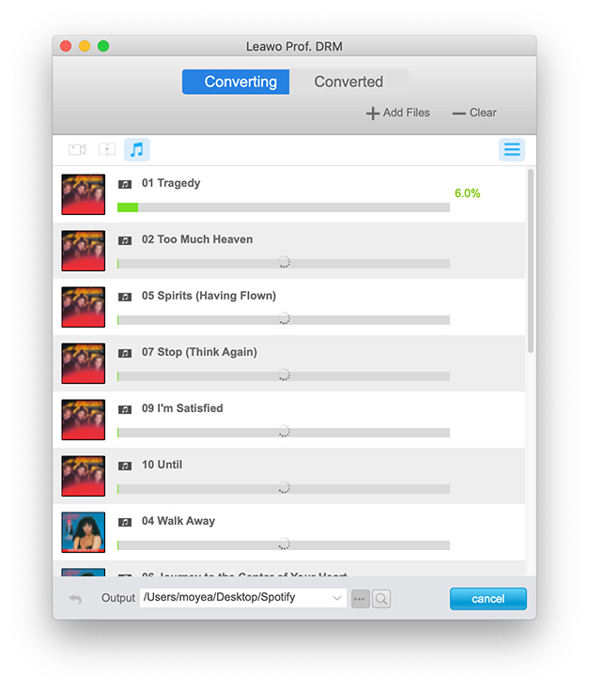
Task: Click the 01 Tragedy progress bar
Action: [283, 207]
